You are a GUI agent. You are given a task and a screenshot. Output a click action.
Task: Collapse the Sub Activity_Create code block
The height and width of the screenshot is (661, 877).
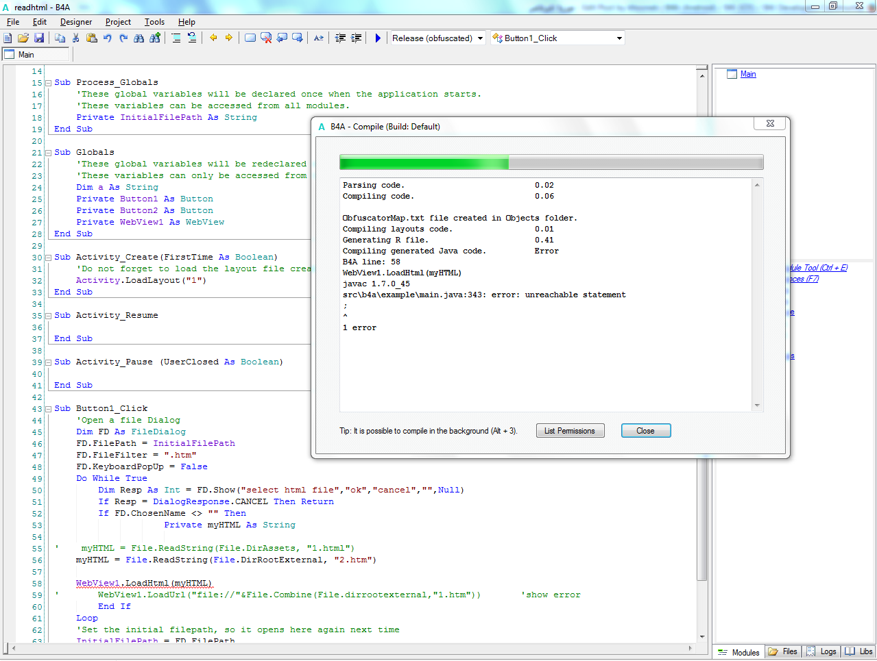(x=49, y=258)
